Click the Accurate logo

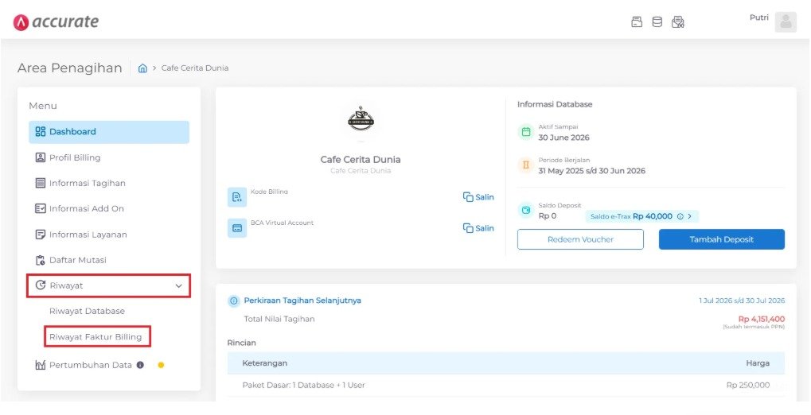coord(56,21)
